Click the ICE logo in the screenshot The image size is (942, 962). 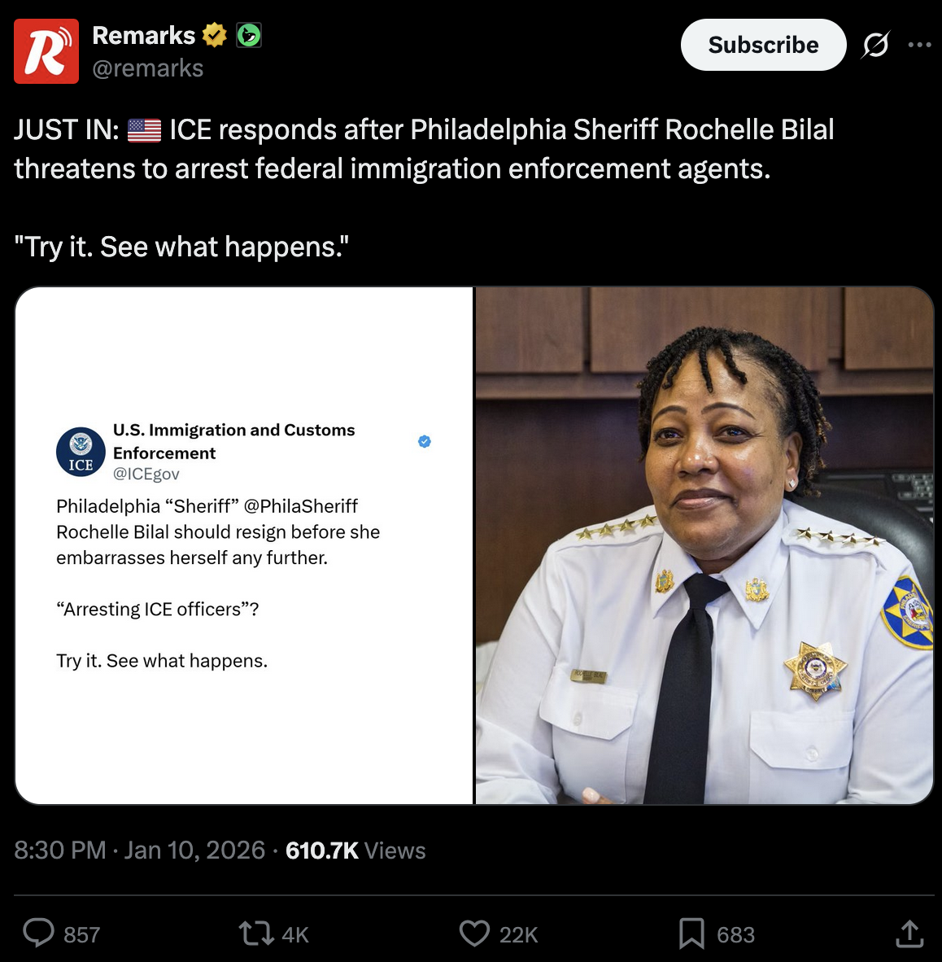click(81, 453)
